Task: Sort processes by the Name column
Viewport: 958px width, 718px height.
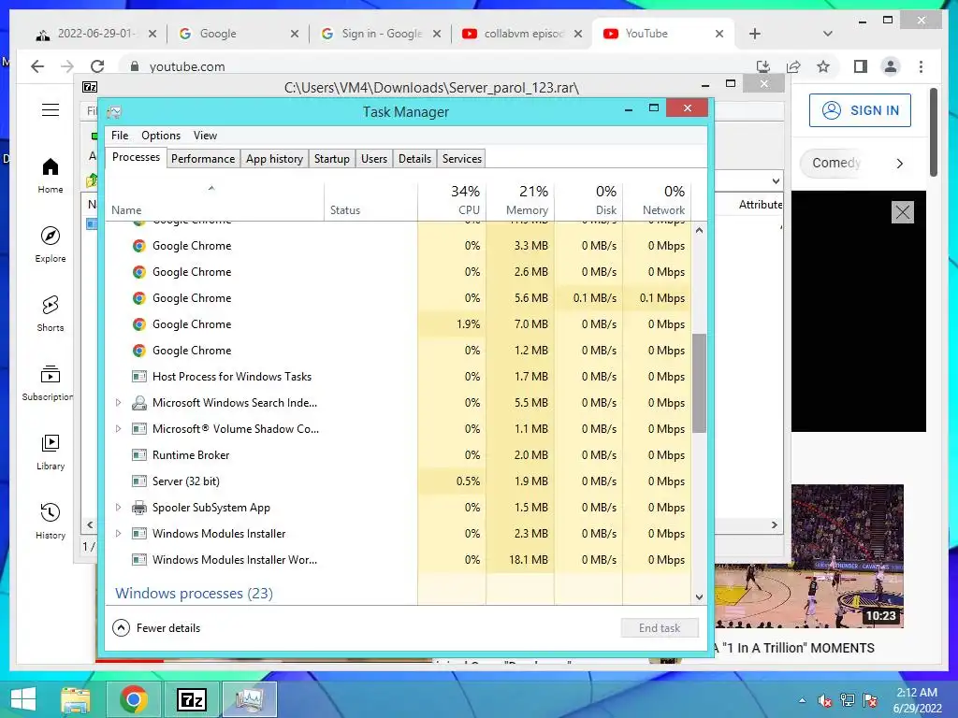Action: pyautogui.click(x=214, y=200)
